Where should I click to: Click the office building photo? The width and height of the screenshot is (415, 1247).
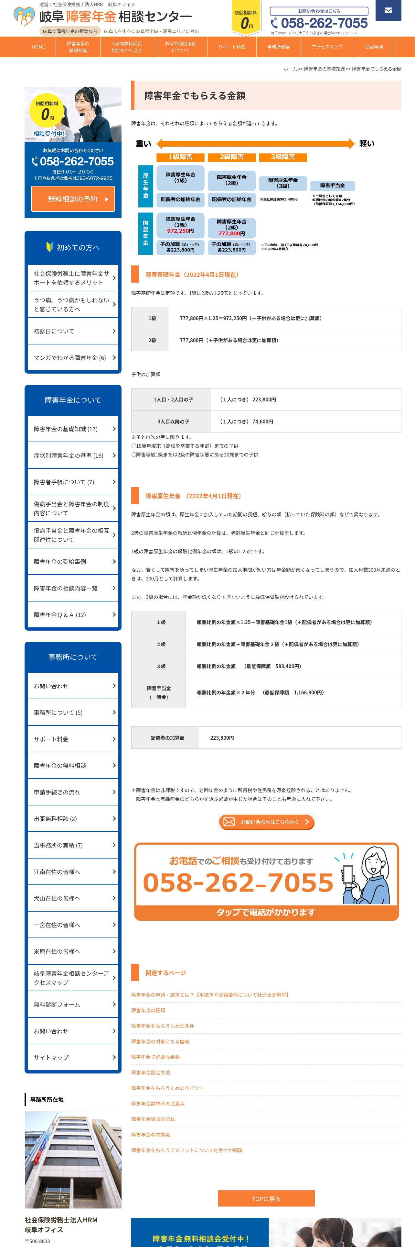pyautogui.click(x=73, y=1160)
